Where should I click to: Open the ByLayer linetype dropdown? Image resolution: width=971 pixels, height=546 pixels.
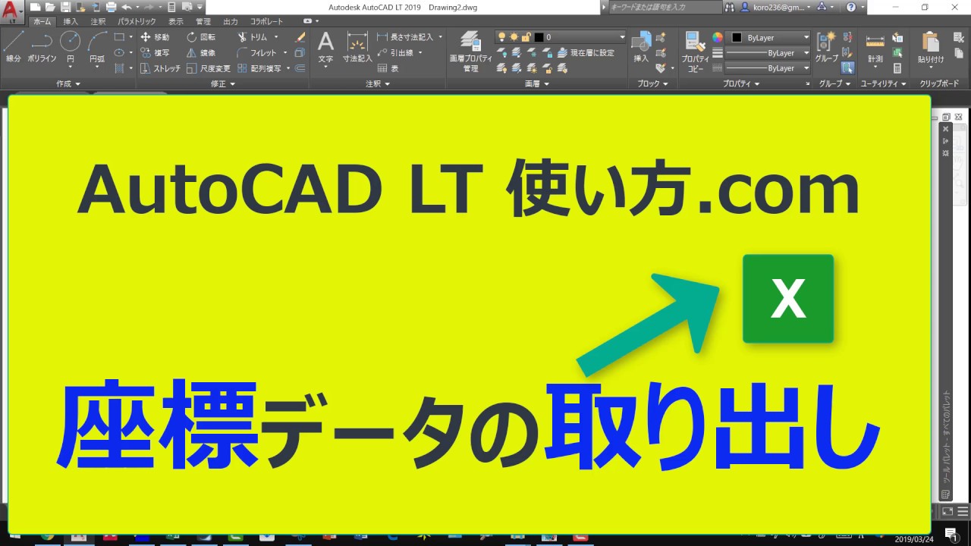click(x=768, y=68)
